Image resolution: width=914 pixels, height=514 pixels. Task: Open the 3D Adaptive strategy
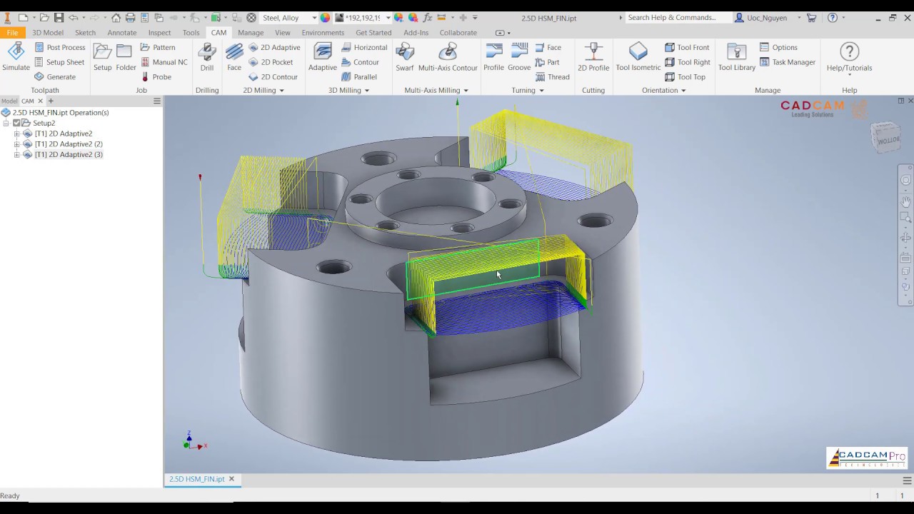click(323, 58)
